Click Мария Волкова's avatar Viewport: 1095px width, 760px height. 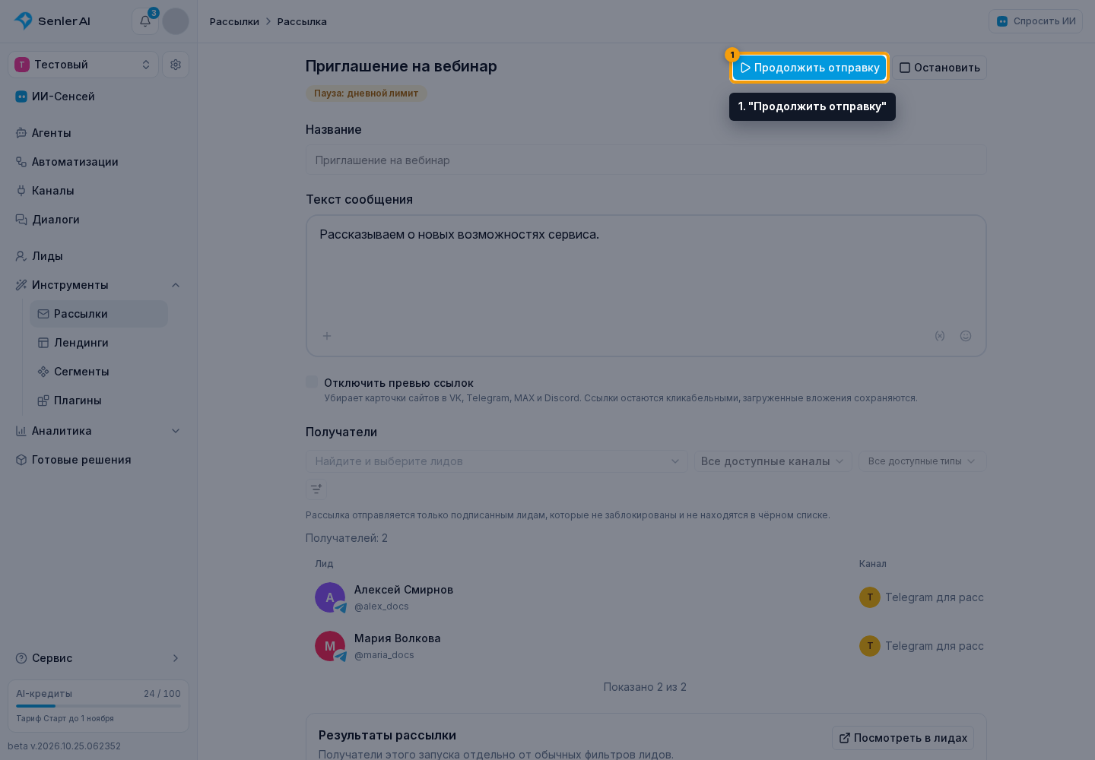(330, 646)
